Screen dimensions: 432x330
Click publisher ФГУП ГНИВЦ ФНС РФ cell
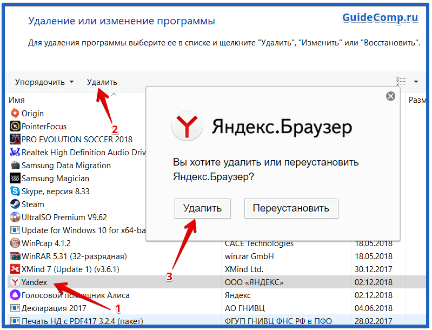[278, 321]
